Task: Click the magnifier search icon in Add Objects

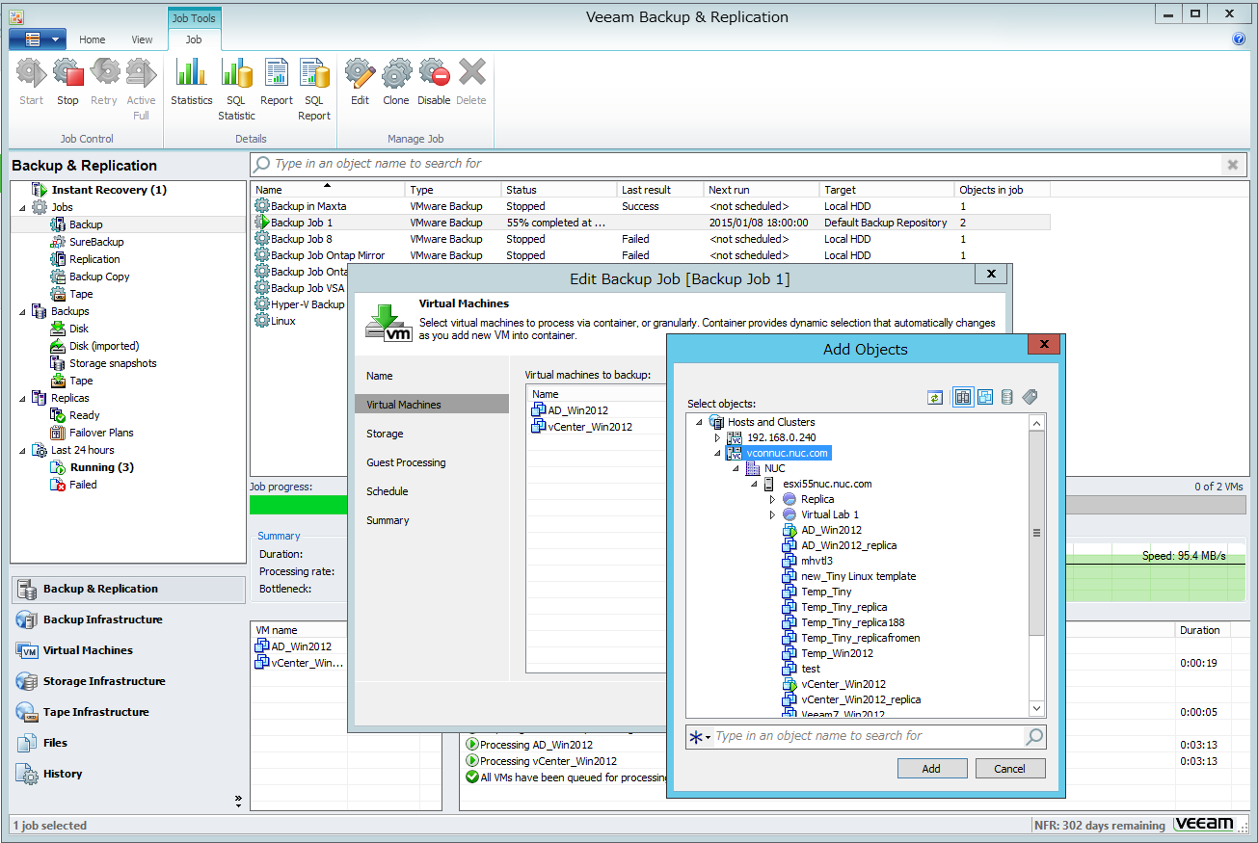Action: pyautogui.click(x=1034, y=737)
